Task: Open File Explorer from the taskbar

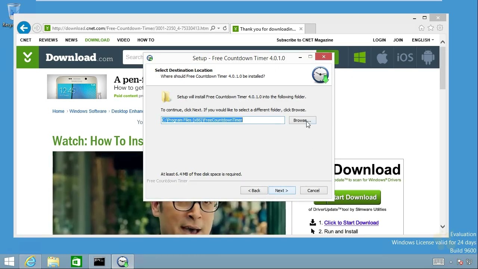Action: point(53,262)
